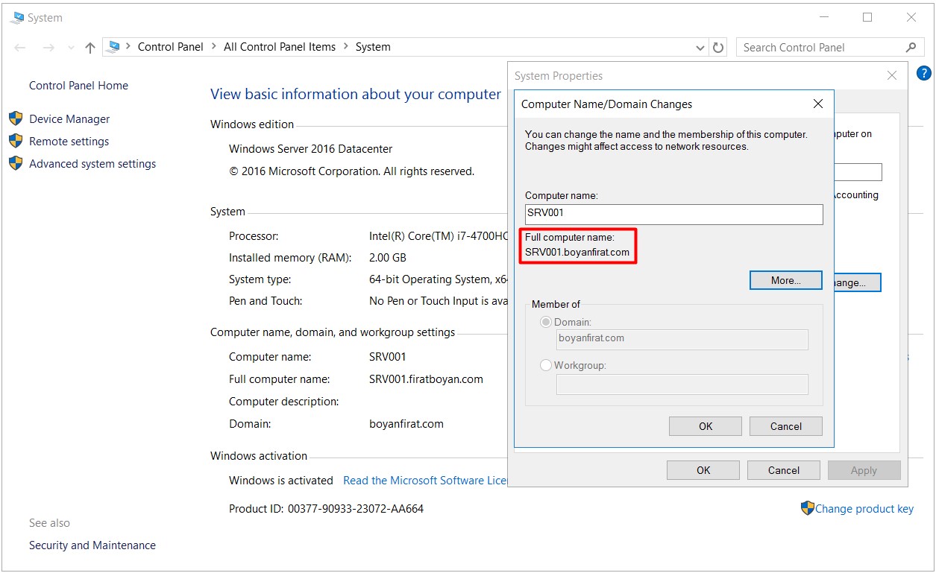Go up one level with Up arrow
The image size is (936, 573).
tap(90, 48)
